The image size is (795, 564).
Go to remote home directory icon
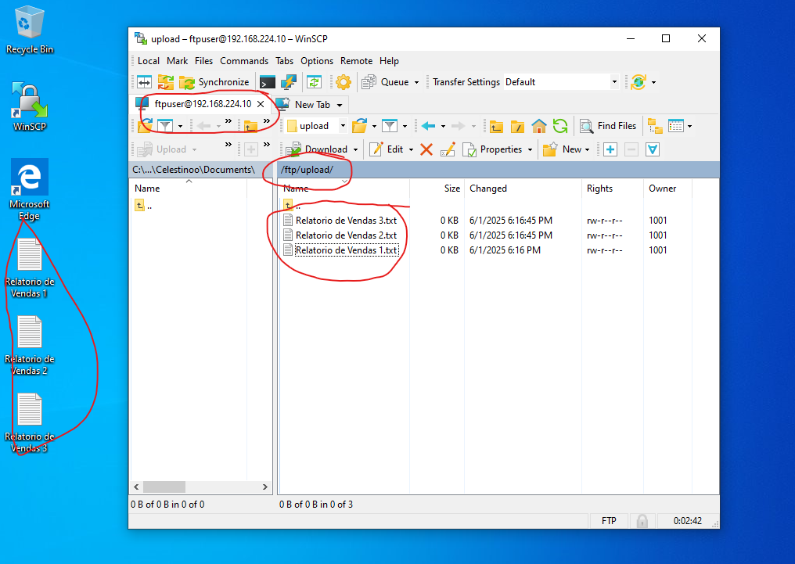pos(539,126)
